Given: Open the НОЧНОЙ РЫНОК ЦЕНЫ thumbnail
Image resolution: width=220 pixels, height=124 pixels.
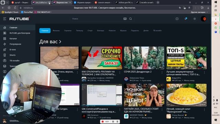Looking at the screenshot, I should click(x=144, y=95).
